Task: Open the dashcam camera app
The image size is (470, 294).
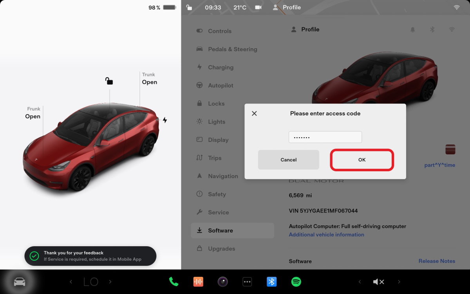Action: coord(223,281)
